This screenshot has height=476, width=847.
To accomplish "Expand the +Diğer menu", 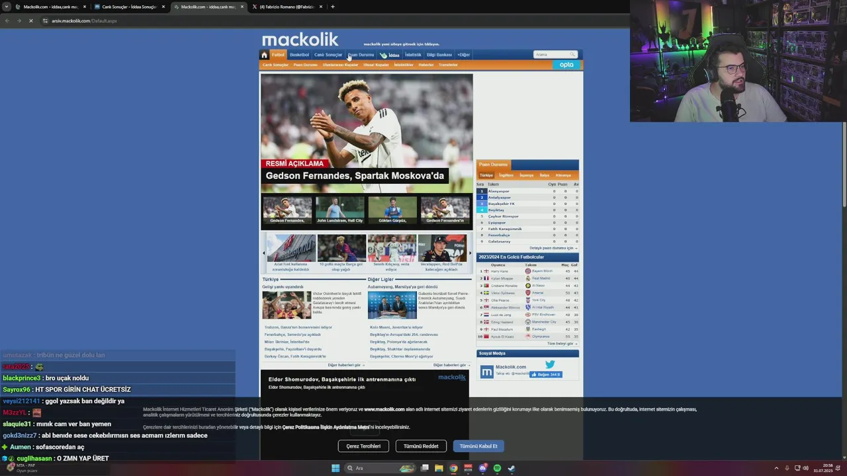I will click(463, 55).
